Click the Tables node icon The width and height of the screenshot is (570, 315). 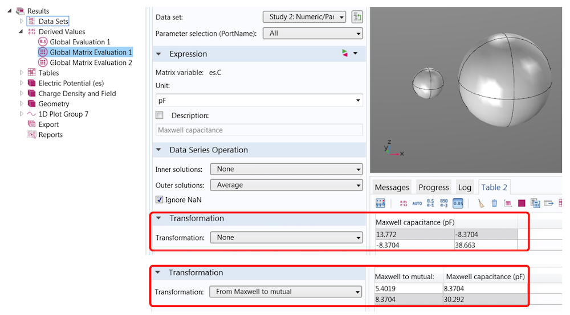click(x=31, y=73)
